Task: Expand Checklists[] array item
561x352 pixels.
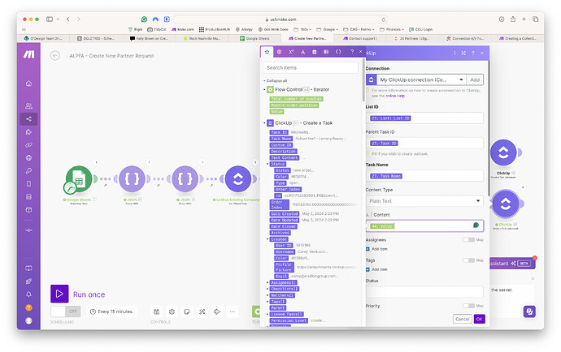Action: 267,289
